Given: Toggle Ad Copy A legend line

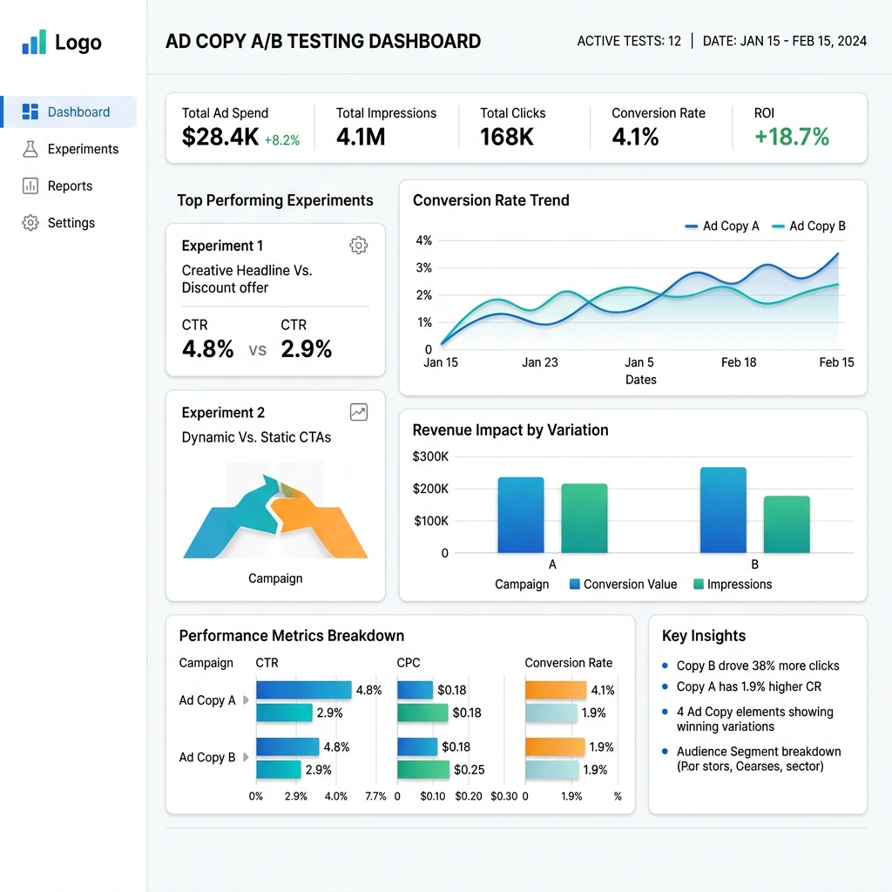Looking at the screenshot, I should pyautogui.click(x=691, y=226).
